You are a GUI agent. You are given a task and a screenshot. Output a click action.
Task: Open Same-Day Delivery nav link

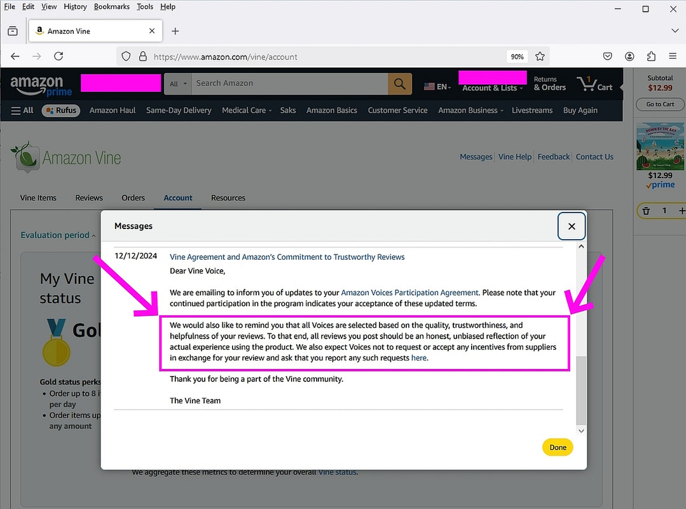179,110
